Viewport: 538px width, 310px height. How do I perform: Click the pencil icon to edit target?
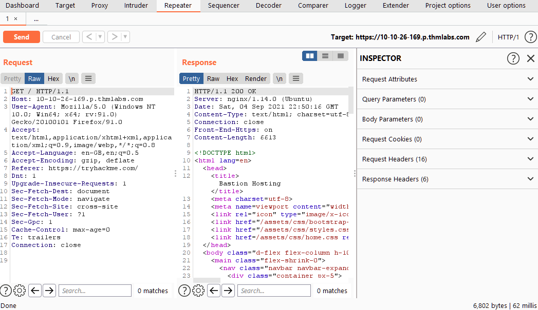tap(481, 37)
